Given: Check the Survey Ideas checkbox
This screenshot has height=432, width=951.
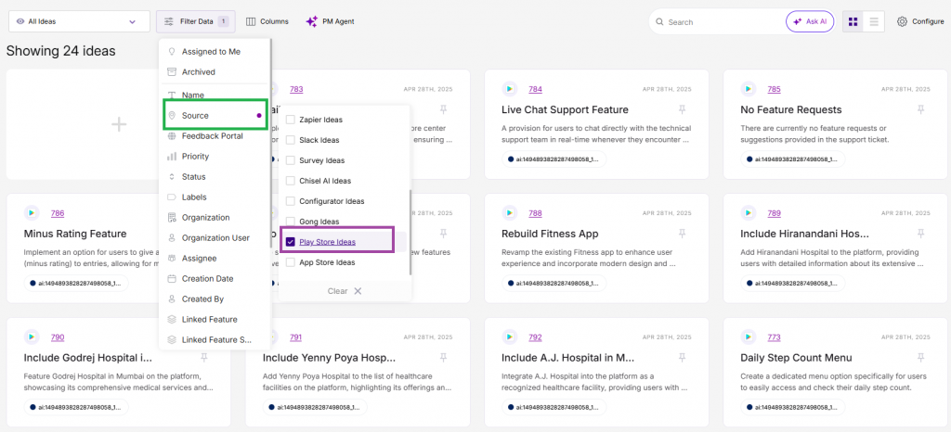Looking at the screenshot, I should (290, 160).
